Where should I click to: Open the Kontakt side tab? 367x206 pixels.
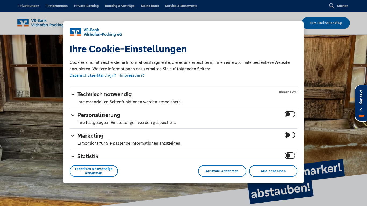point(361,103)
